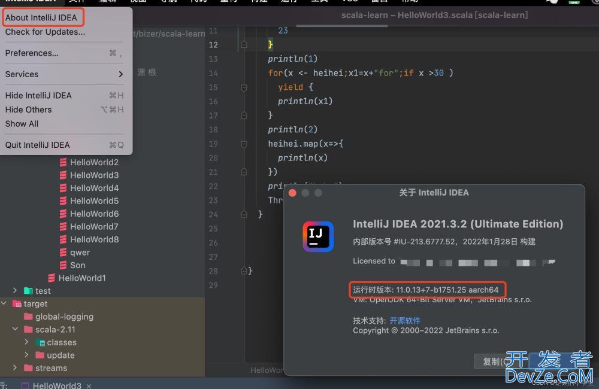Image resolution: width=599 pixels, height=389 pixels.
Task: Toggle code fold marker at line 24
Action: click(x=244, y=214)
